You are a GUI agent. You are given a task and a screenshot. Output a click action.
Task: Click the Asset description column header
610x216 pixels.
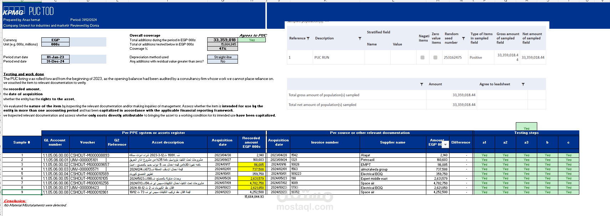[168, 142]
